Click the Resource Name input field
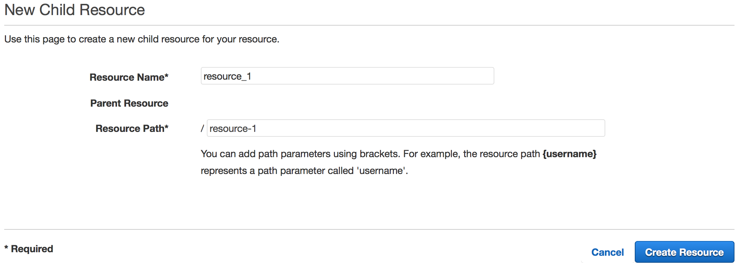738x268 pixels. (347, 76)
